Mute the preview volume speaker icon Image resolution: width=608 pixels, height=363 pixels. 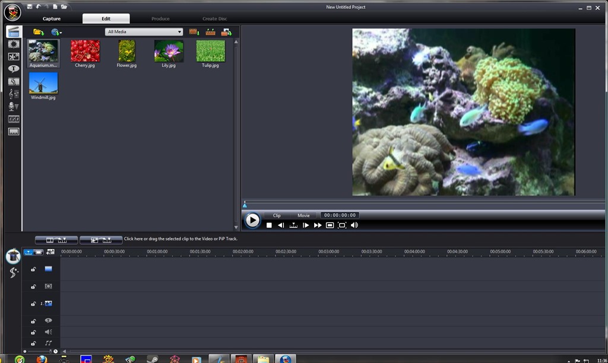point(354,225)
